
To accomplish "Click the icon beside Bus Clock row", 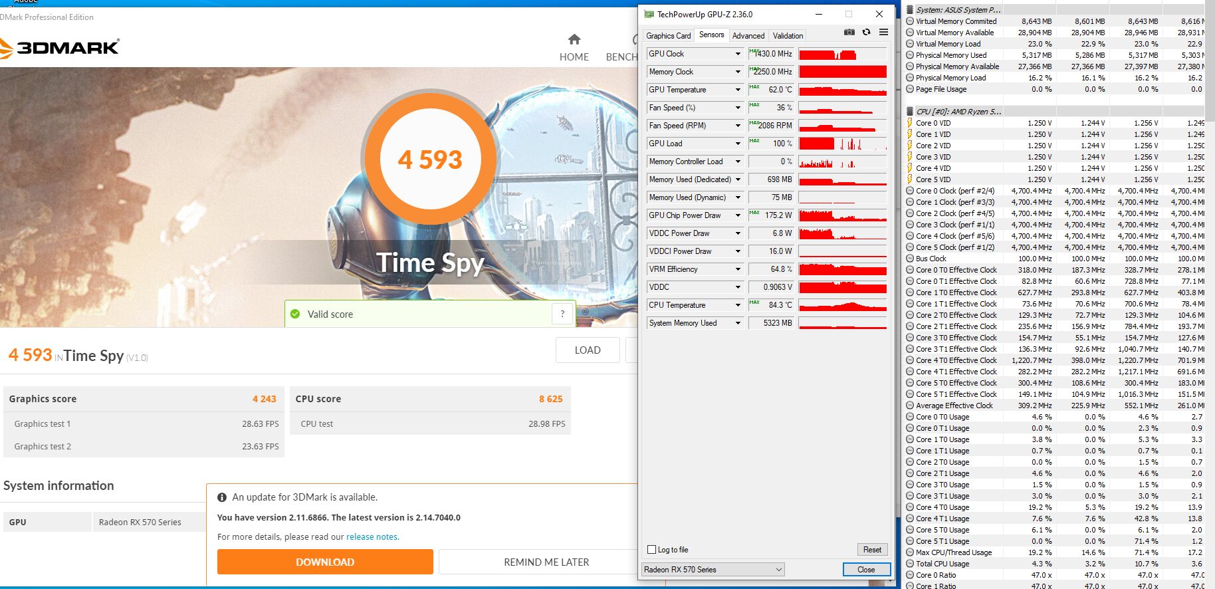I will (x=910, y=259).
